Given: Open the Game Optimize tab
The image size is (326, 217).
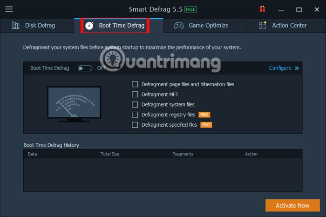Looking at the screenshot, I should coord(205,25).
